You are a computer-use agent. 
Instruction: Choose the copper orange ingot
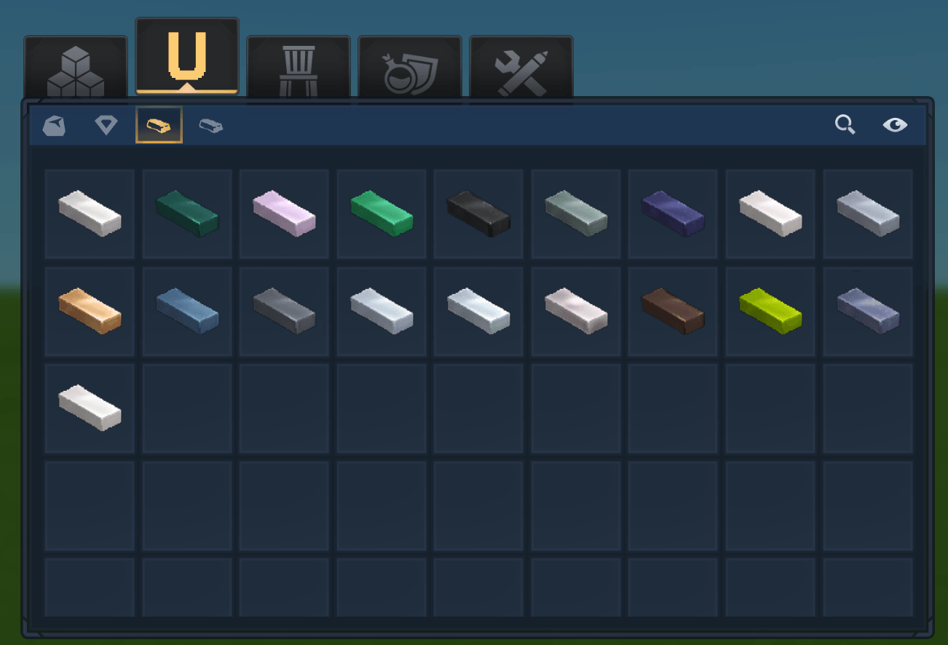tap(90, 311)
